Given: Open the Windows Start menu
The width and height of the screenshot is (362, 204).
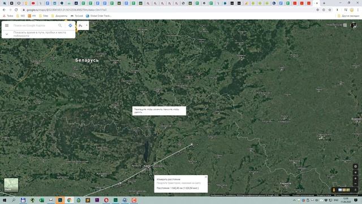Looking at the screenshot, I should coord(5,200).
